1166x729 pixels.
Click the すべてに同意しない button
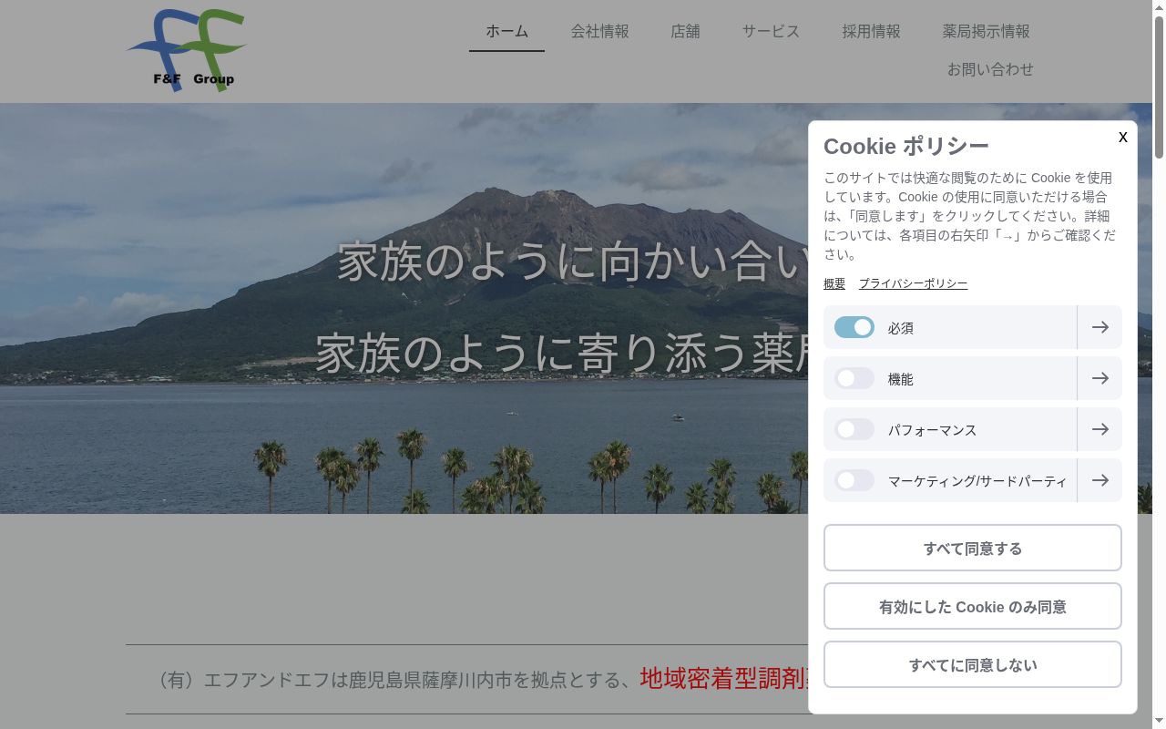point(973,664)
